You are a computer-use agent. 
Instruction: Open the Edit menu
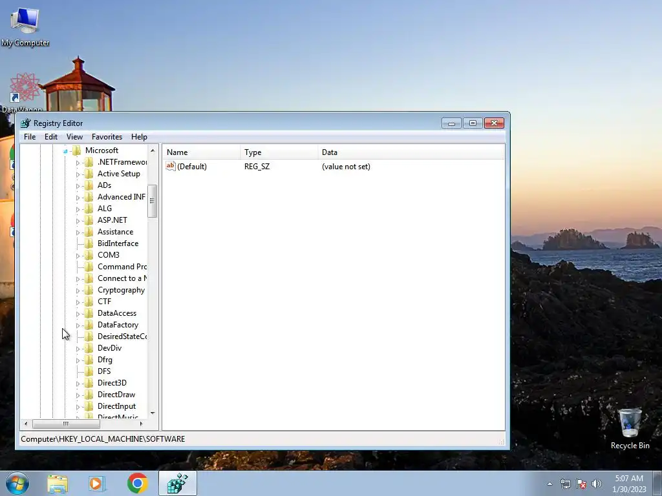tap(50, 137)
